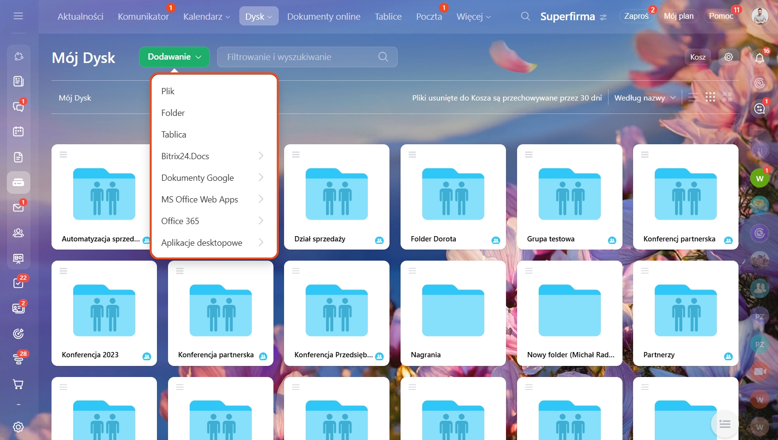This screenshot has width=778, height=440.
Task: Open the Drive icon in left sidebar
Action: (18, 183)
